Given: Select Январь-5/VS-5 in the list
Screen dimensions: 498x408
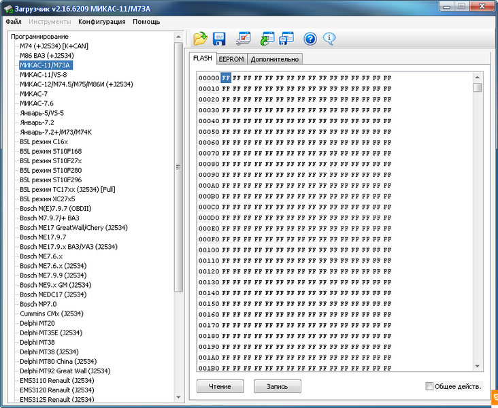Looking at the screenshot, I should click(41, 113).
